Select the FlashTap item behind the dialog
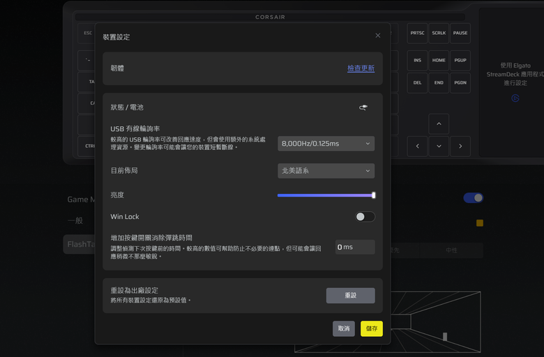Image resolution: width=544 pixels, height=357 pixels. coord(80,244)
